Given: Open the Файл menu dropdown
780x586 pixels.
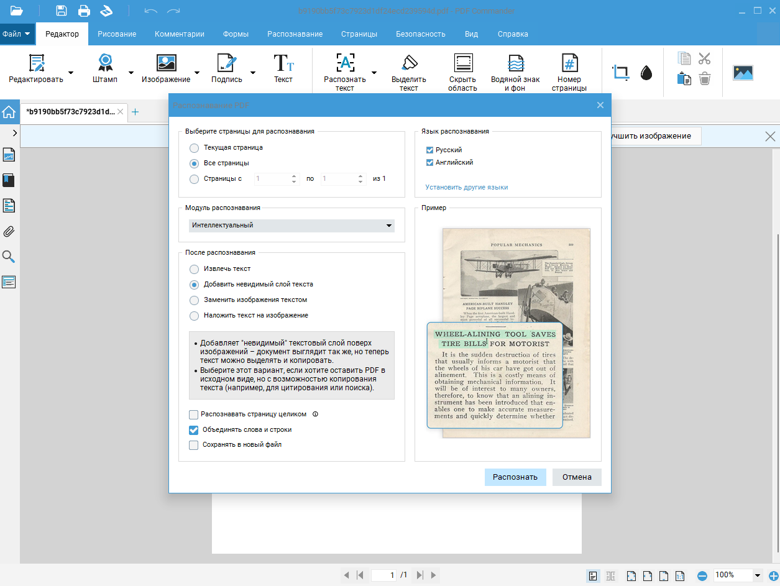Looking at the screenshot, I should [17, 34].
